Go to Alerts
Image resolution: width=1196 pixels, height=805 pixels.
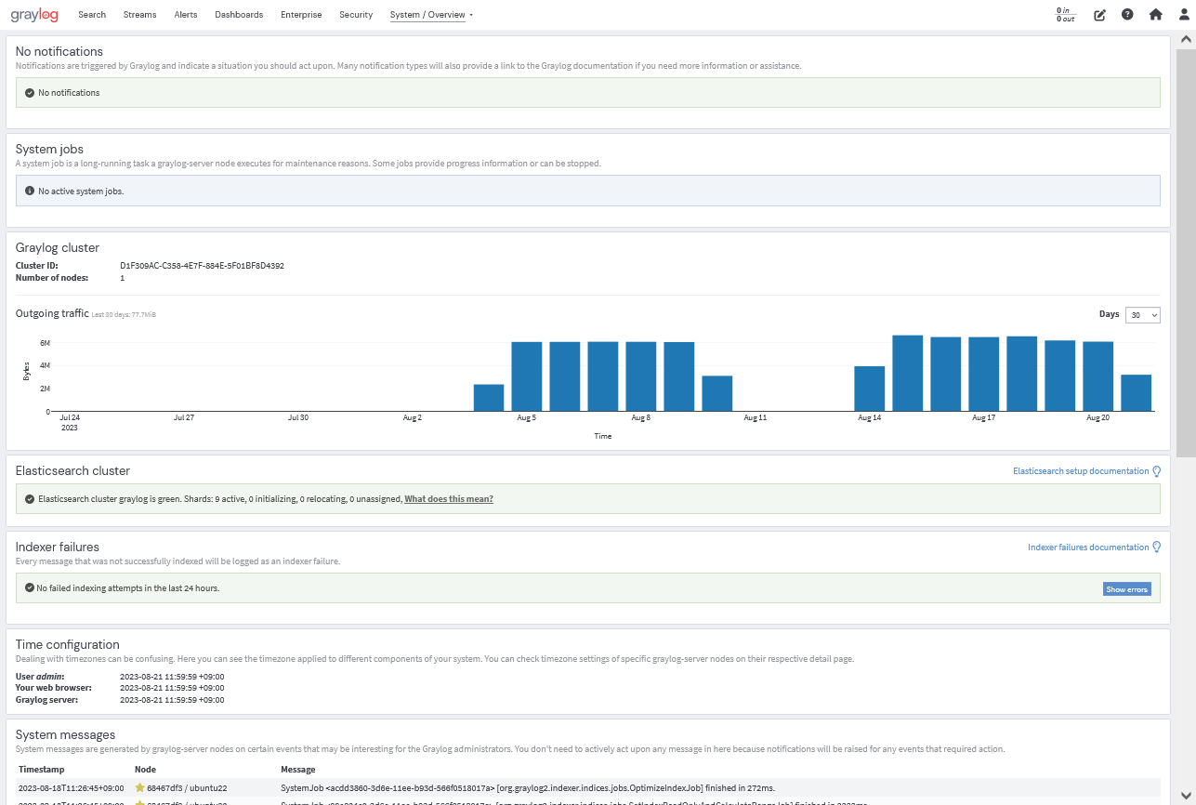(186, 15)
